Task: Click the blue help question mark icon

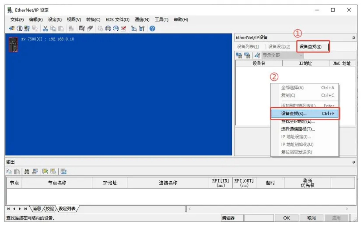Action: point(153,28)
